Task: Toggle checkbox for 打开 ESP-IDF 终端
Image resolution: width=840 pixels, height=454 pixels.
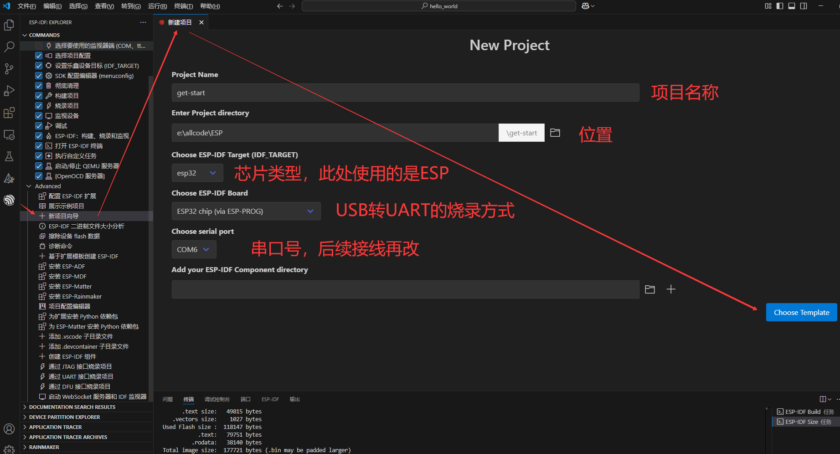Action: 39,146
